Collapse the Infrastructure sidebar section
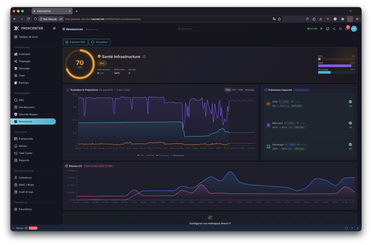This screenshot has width=372, height=245. (22, 47)
